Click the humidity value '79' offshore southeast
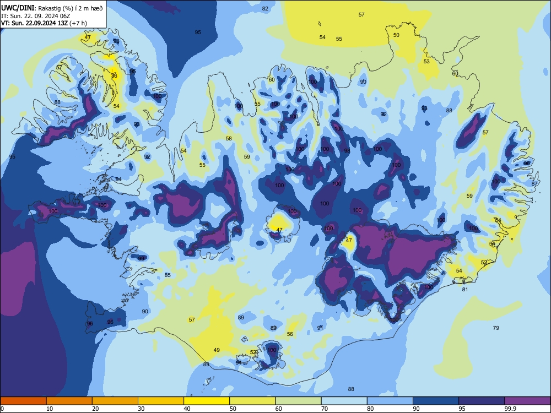Screen dimensions: 551x413 [496, 328]
